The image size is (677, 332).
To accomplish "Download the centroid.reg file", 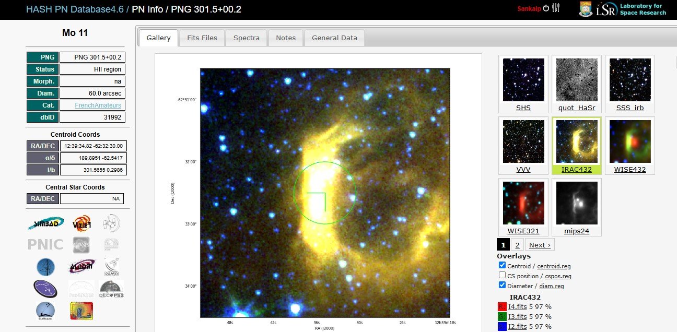I will [x=554, y=266].
